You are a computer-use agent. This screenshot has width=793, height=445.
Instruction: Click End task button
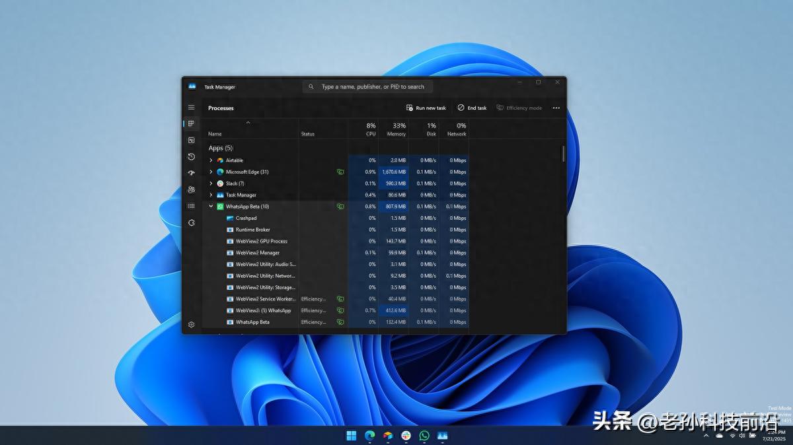472,108
